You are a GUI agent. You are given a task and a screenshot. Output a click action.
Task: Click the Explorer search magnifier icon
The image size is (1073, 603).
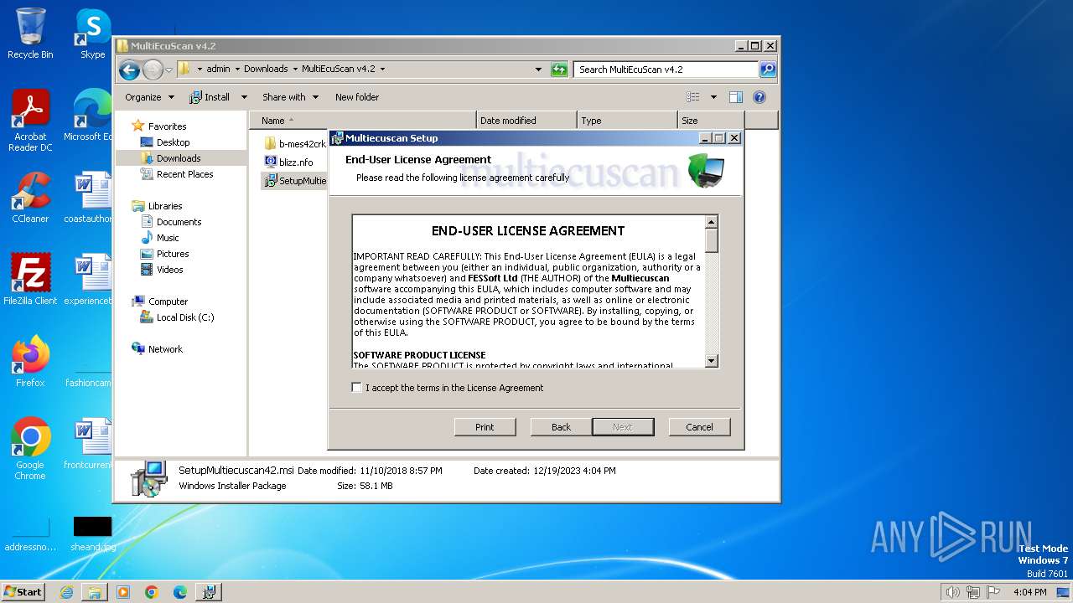[767, 70]
